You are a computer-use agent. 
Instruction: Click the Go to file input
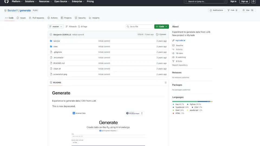point(139,26)
